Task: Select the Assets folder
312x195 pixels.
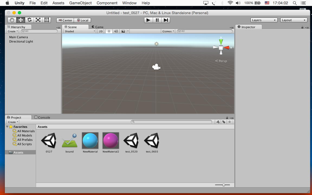Action: point(20,152)
